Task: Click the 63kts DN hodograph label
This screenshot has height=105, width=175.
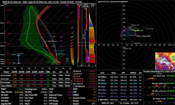Action: pyautogui.click(x=150, y=29)
